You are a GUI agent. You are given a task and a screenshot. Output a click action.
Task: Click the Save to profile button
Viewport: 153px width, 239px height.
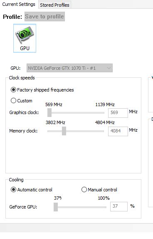pos(45,16)
